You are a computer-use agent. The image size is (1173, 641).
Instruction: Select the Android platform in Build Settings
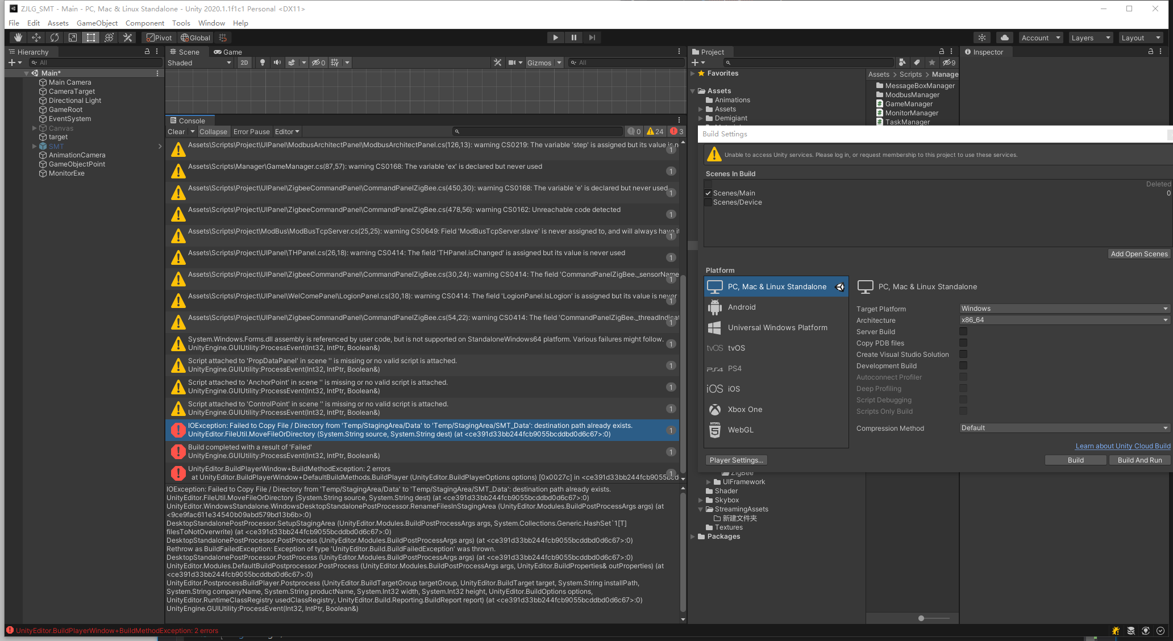742,307
